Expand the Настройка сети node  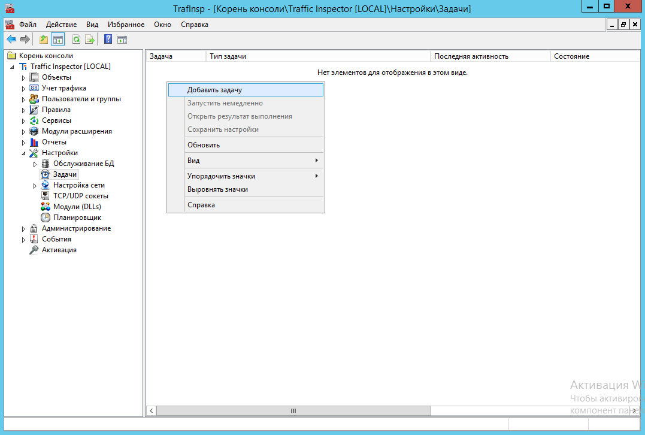tap(35, 186)
